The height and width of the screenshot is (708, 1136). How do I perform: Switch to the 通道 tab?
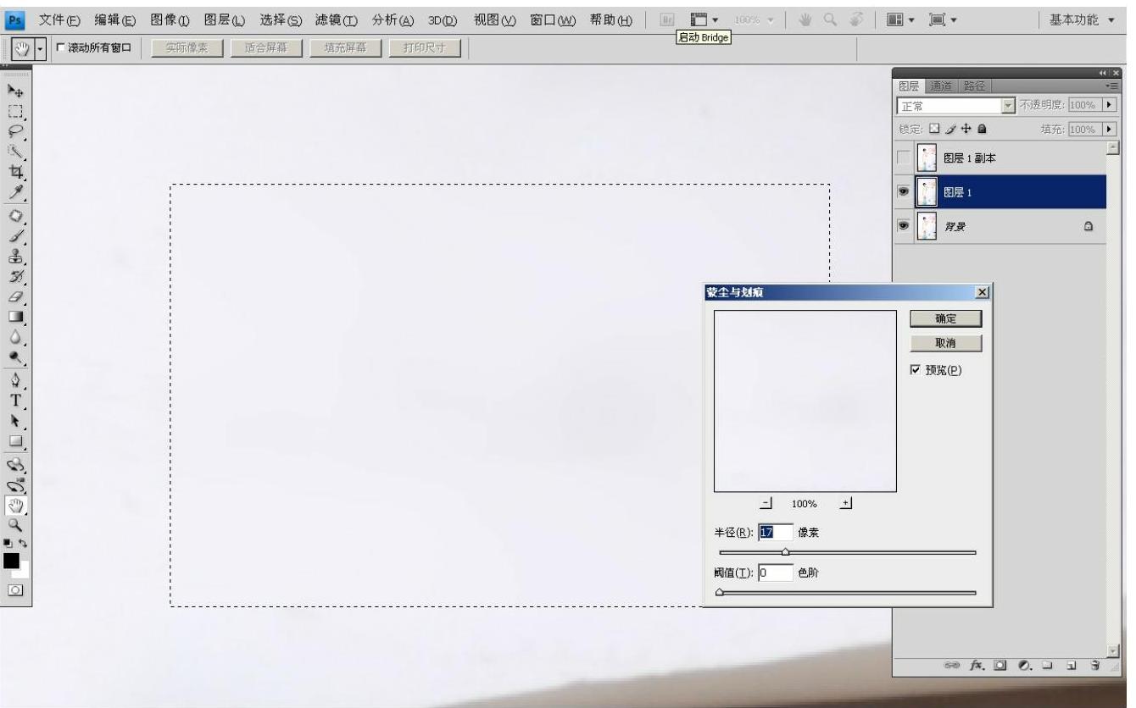pyautogui.click(x=941, y=86)
